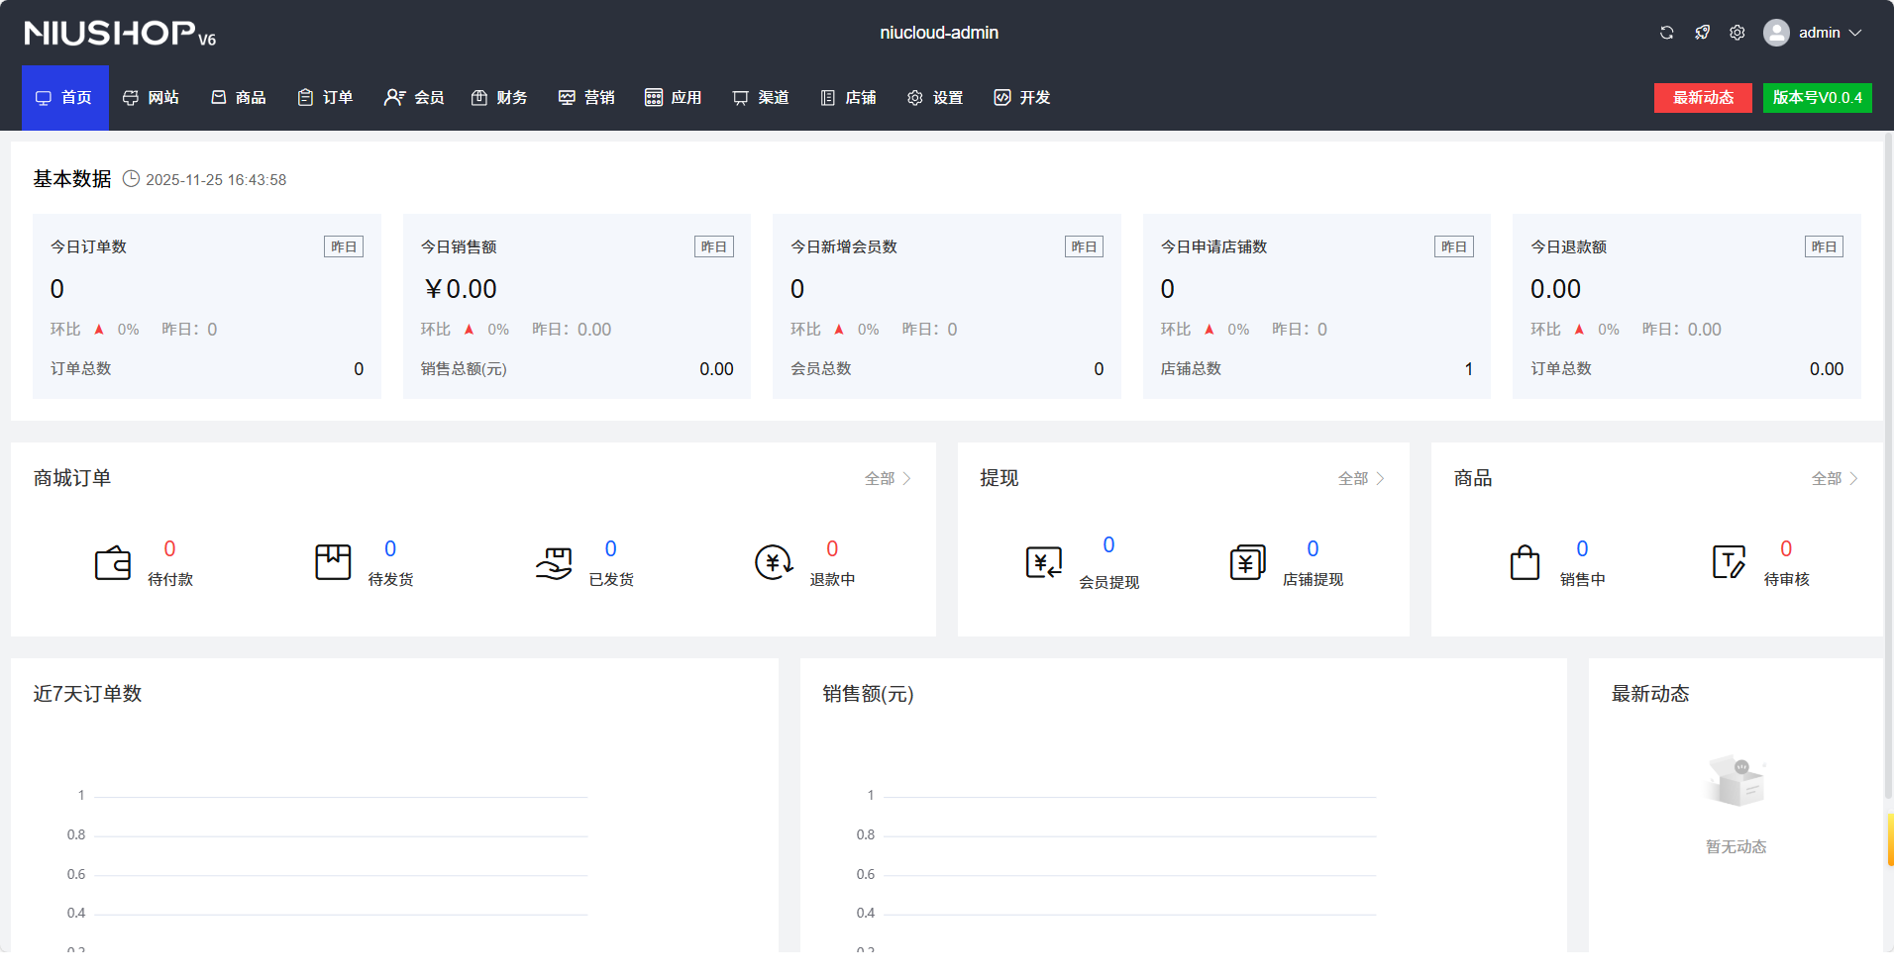Open the shipped orders hand icon

click(554, 563)
